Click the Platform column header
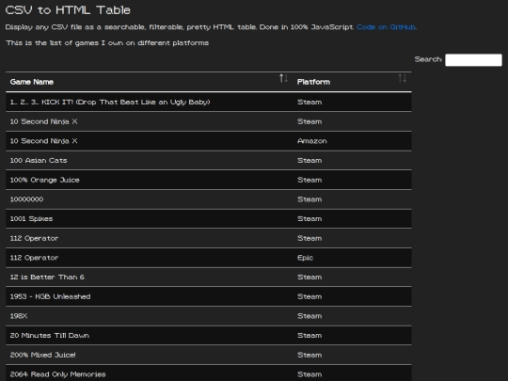The height and width of the screenshot is (381, 508). (352, 82)
